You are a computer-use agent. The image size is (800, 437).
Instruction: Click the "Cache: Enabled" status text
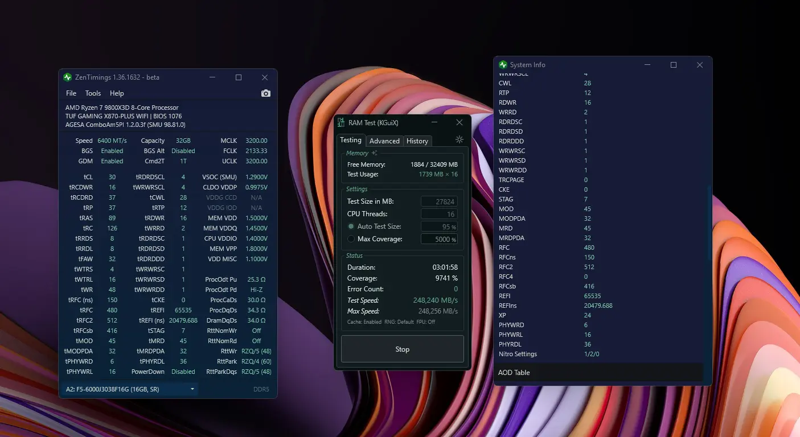(364, 322)
